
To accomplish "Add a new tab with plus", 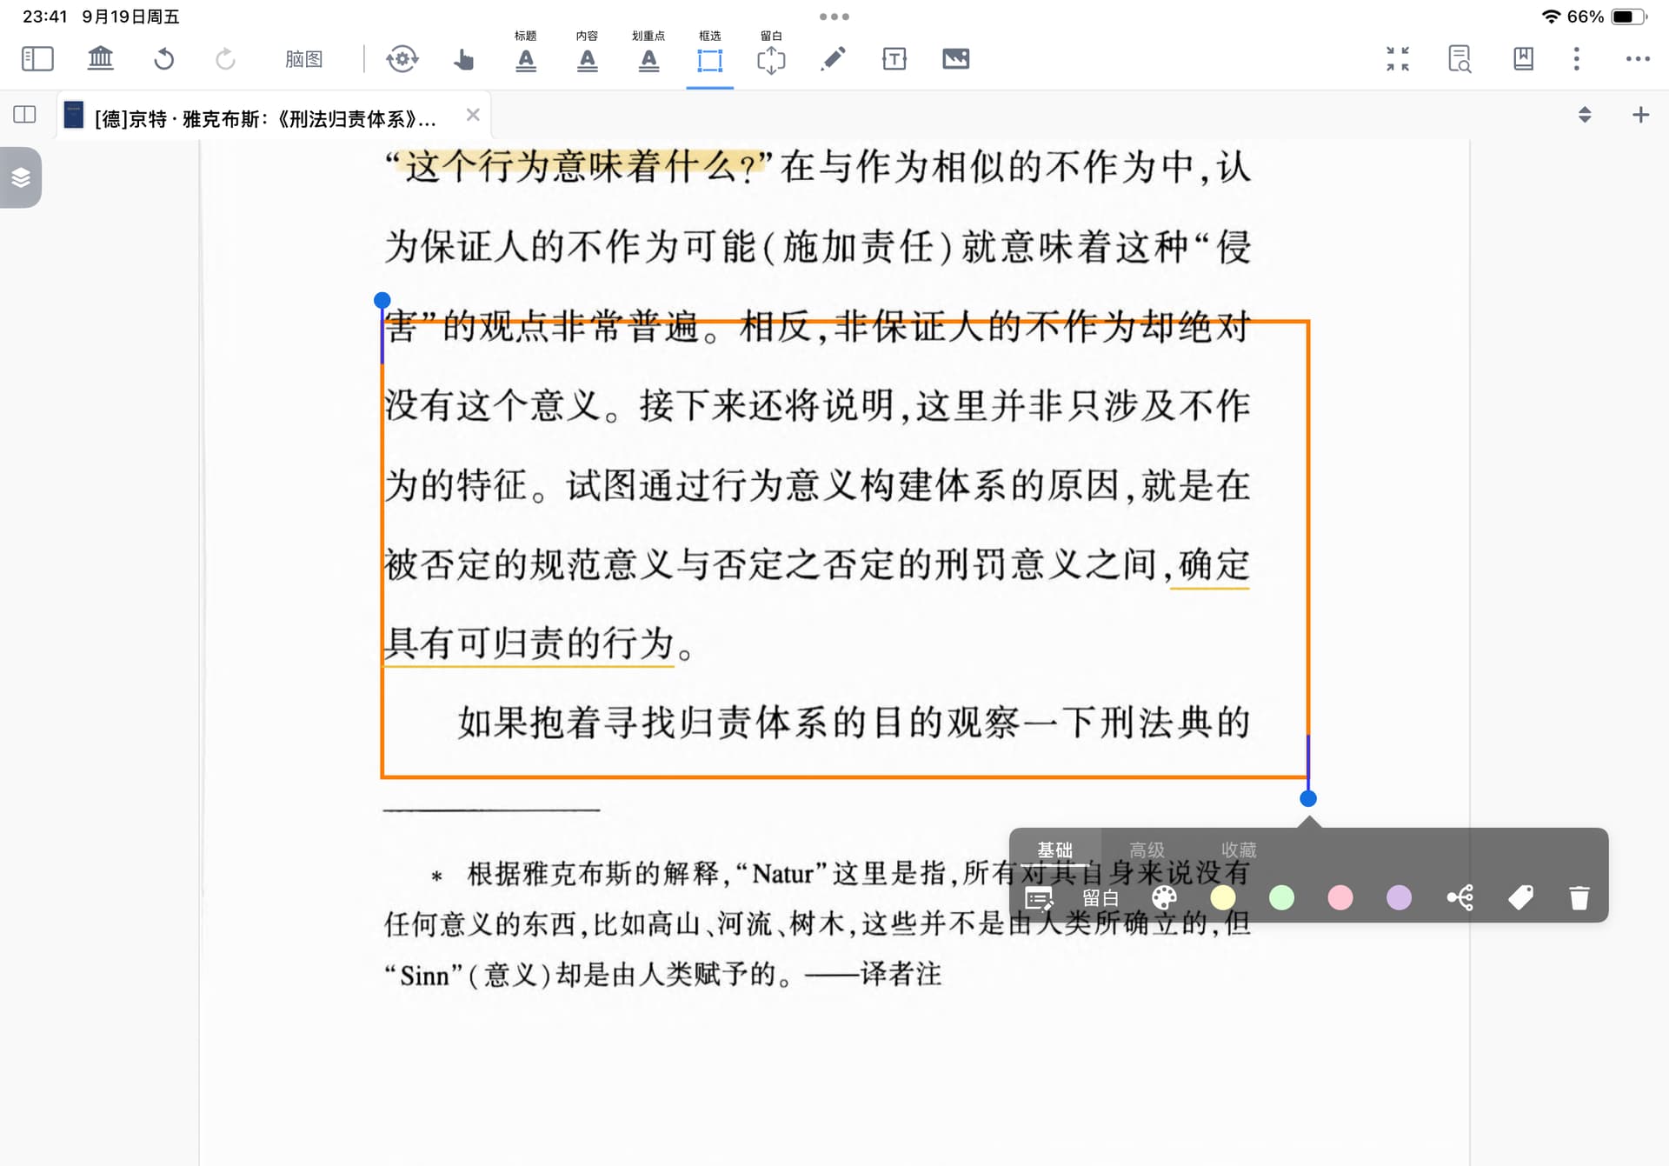I will (x=1640, y=115).
